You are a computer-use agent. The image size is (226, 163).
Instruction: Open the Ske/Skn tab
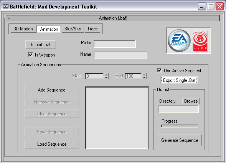click(73, 29)
